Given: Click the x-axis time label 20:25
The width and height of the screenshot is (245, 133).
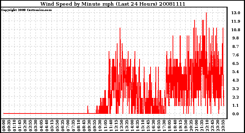Looking at the screenshot, I should 191,126.
